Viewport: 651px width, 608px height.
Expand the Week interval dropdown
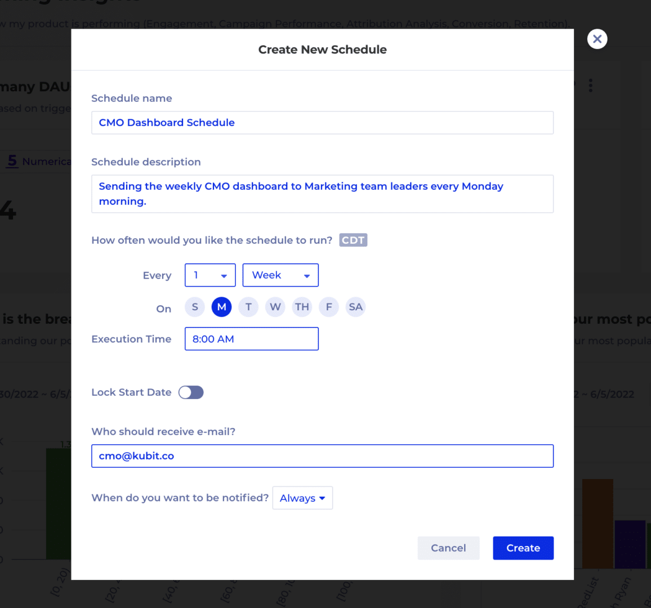(280, 275)
